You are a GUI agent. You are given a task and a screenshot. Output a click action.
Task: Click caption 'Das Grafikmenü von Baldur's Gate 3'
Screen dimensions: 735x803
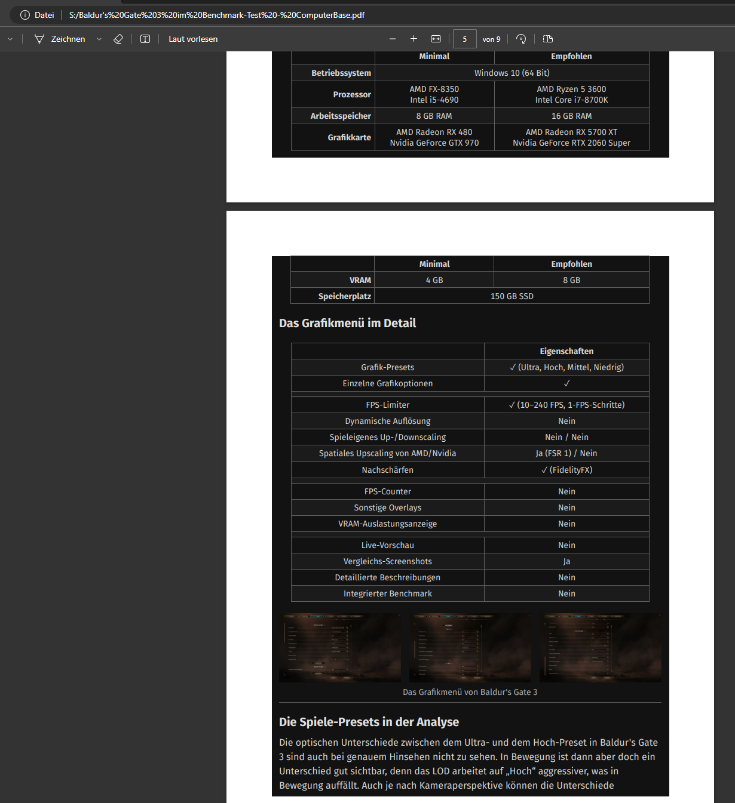pos(470,692)
